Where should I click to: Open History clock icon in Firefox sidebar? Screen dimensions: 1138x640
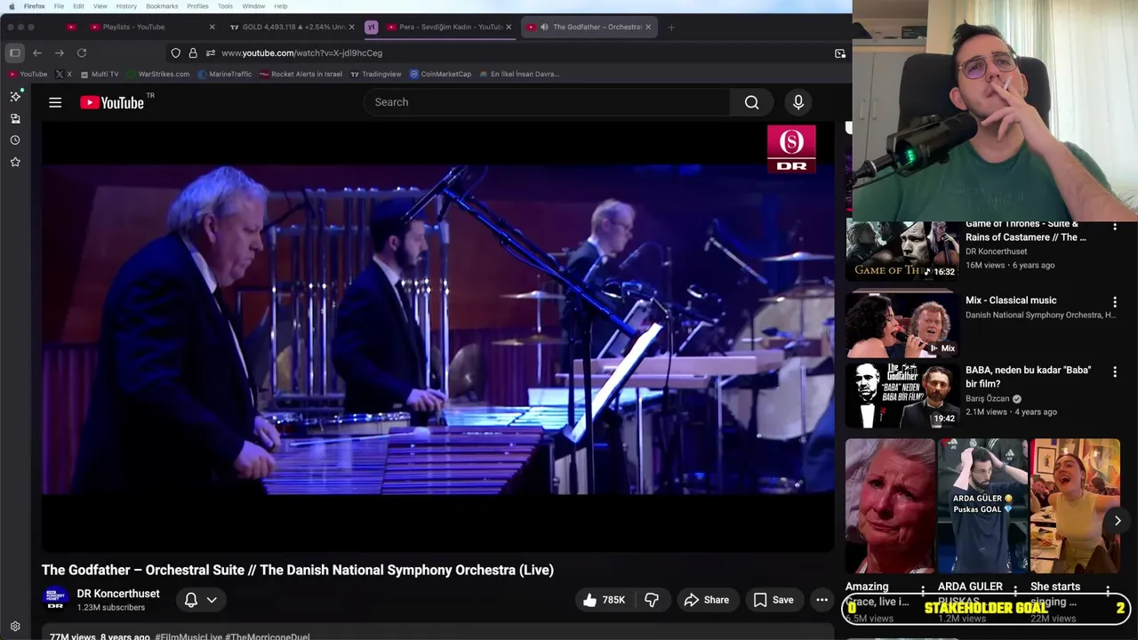(x=15, y=140)
